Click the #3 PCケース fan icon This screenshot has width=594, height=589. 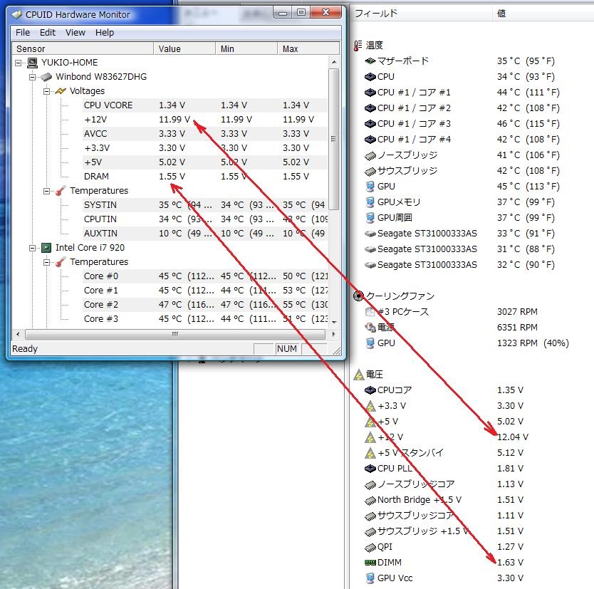coord(370,312)
